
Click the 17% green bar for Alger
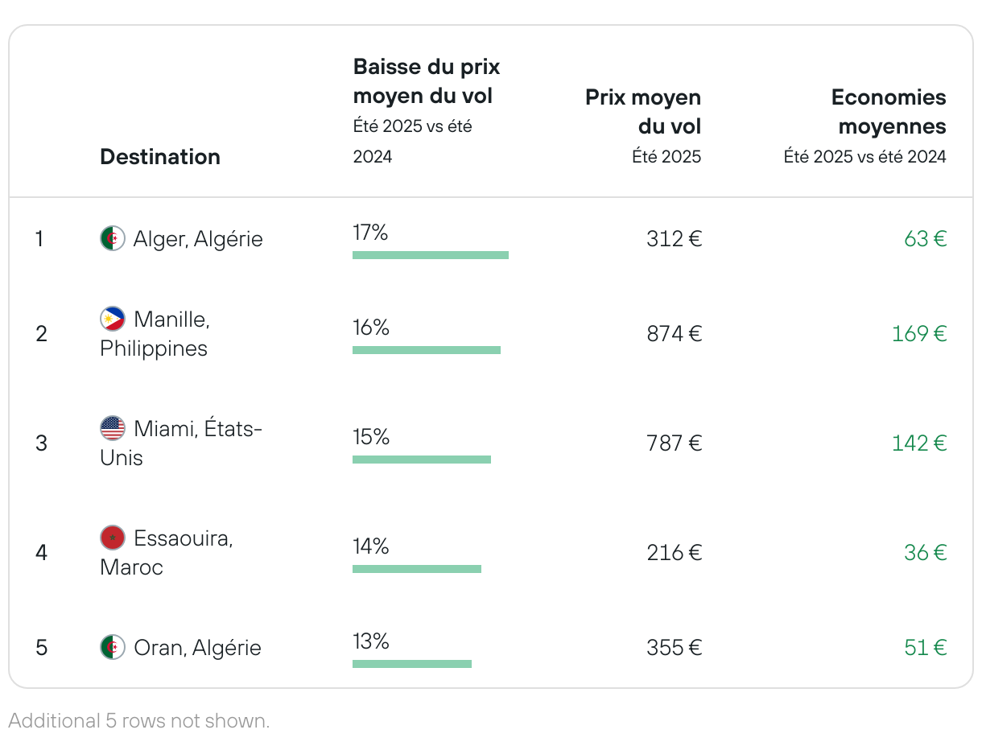(x=431, y=255)
